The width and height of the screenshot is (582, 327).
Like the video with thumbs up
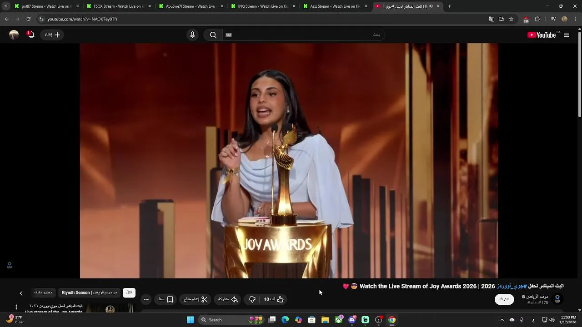pyautogui.click(x=274, y=299)
